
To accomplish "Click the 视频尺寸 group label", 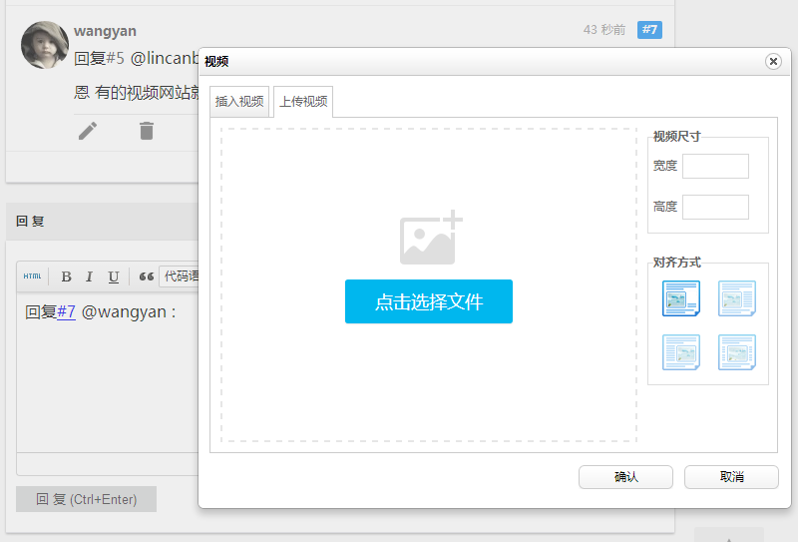I will [677, 137].
